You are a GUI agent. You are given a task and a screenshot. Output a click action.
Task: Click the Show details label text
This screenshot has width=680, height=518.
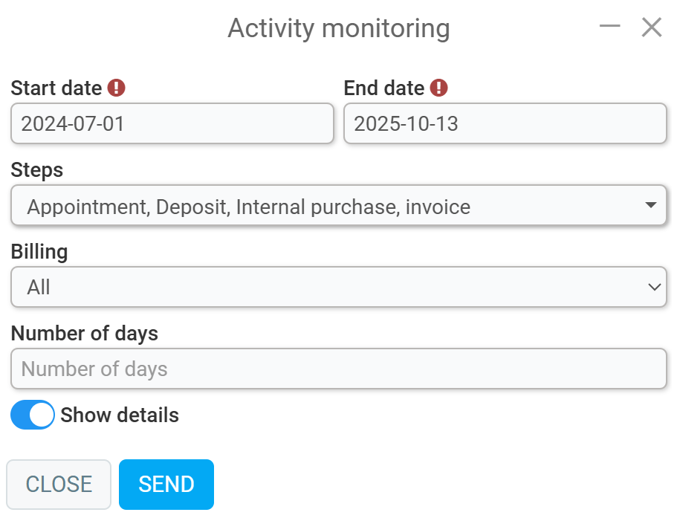[x=120, y=415]
